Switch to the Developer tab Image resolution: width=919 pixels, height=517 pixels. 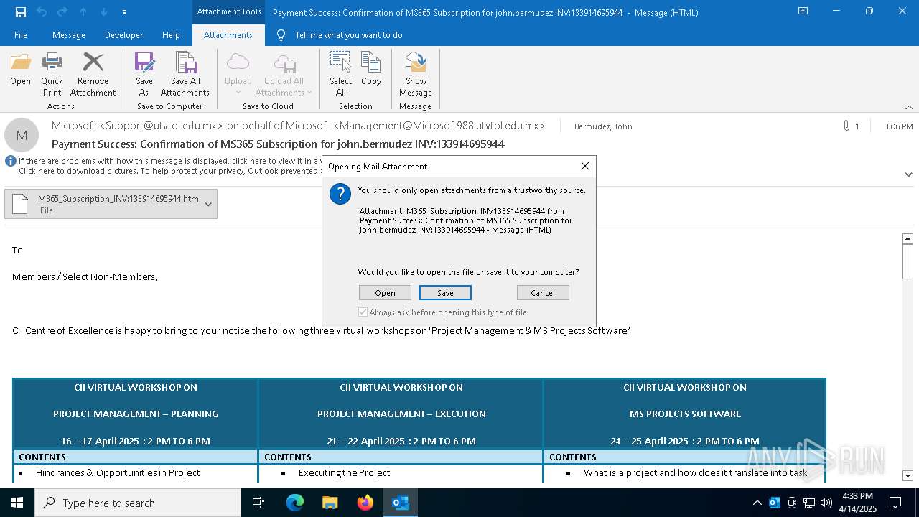coord(123,35)
